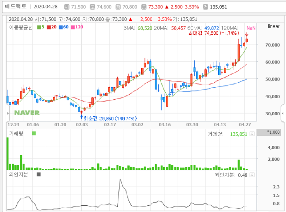Click the foreign ownership value 0.48
Image resolution: width=286 pixels, height=212 pixels.
(243, 175)
